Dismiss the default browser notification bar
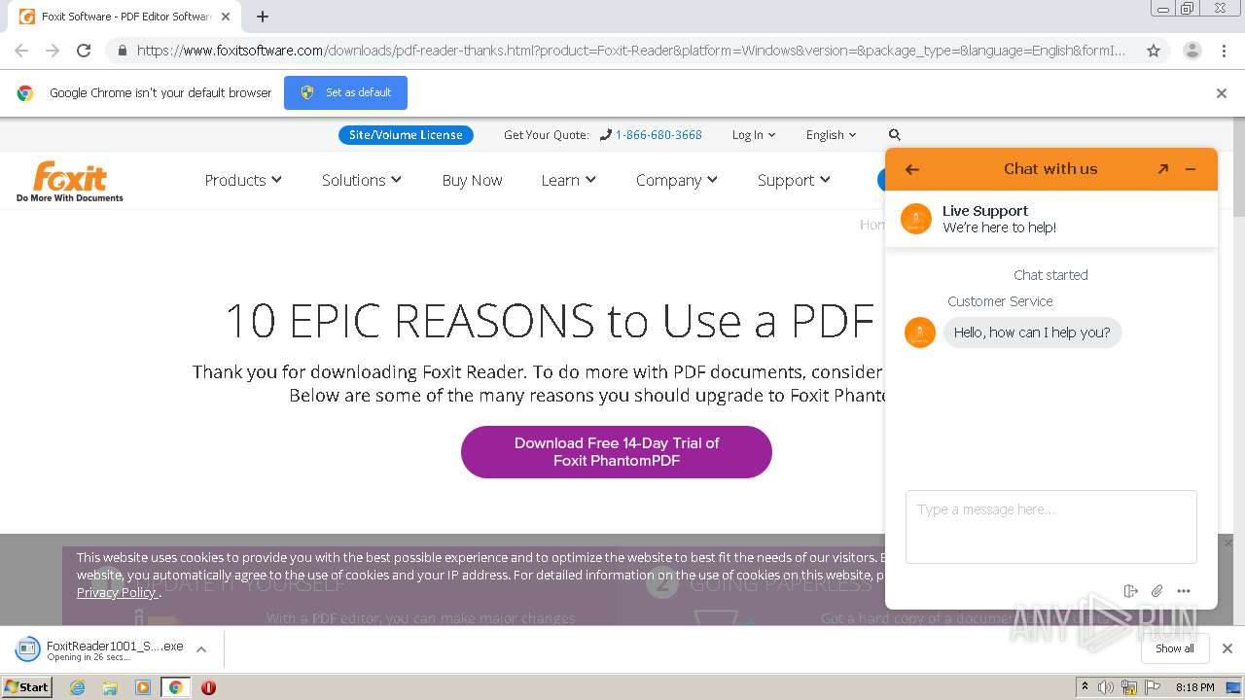Screen dimensions: 1245x700 1222,93
